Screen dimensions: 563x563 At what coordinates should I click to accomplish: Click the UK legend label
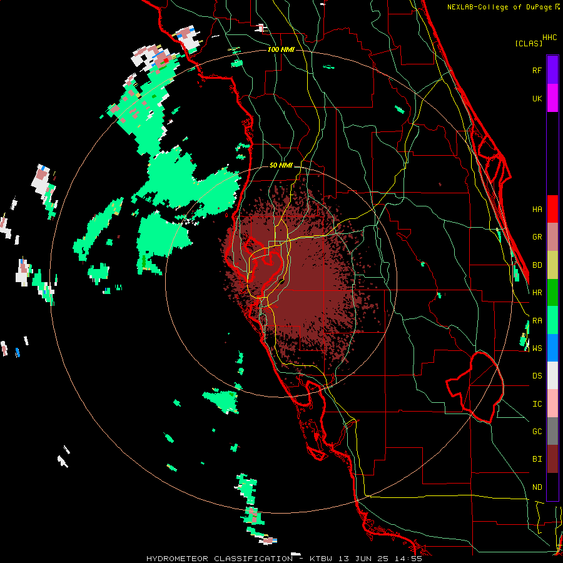click(537, 98)
